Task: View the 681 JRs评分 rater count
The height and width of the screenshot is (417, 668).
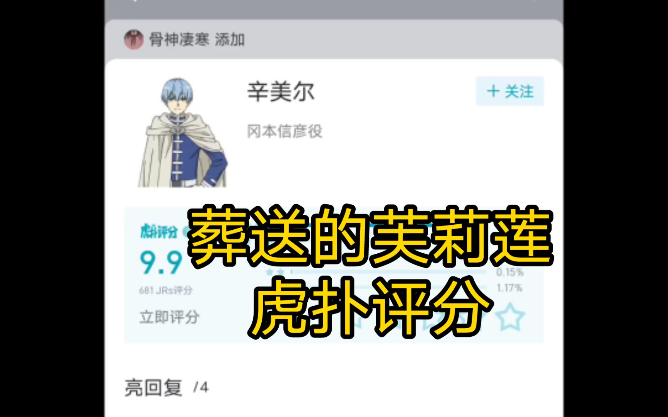Action: pos(165,290)
